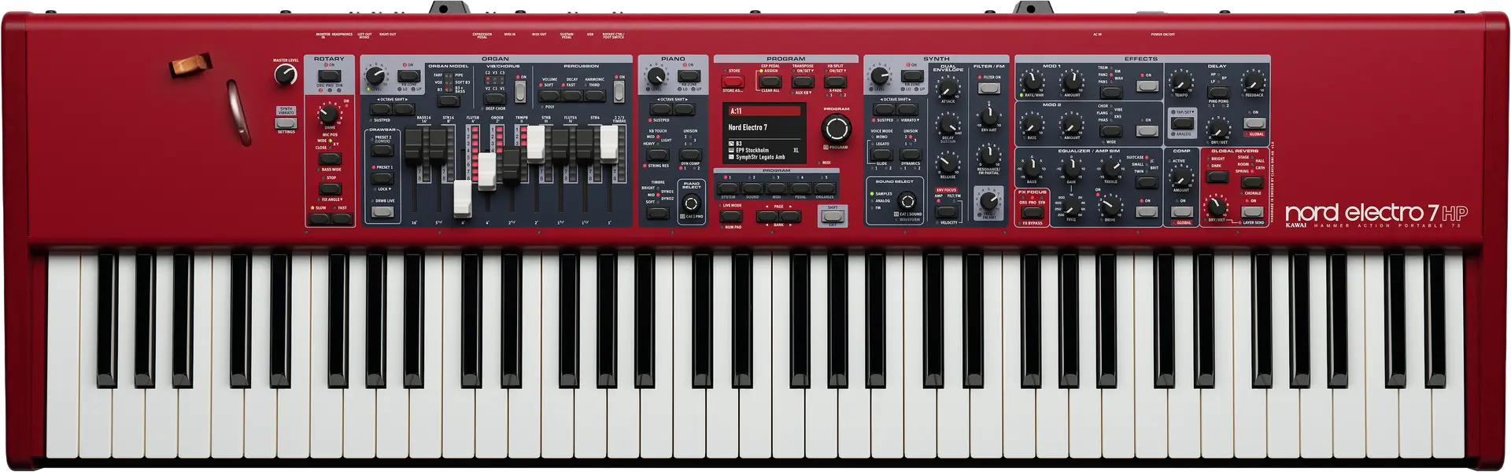Cycle the Mod 1 effect type selector
The width and height of the screenshot is (1511, 472).
coord(1110,92)
